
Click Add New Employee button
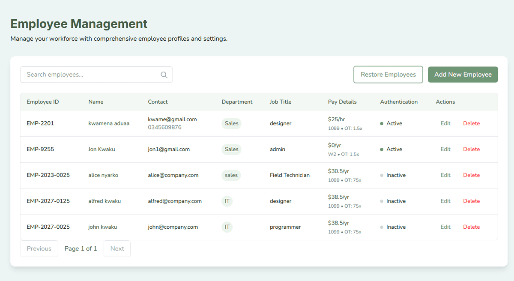point(463,75)
